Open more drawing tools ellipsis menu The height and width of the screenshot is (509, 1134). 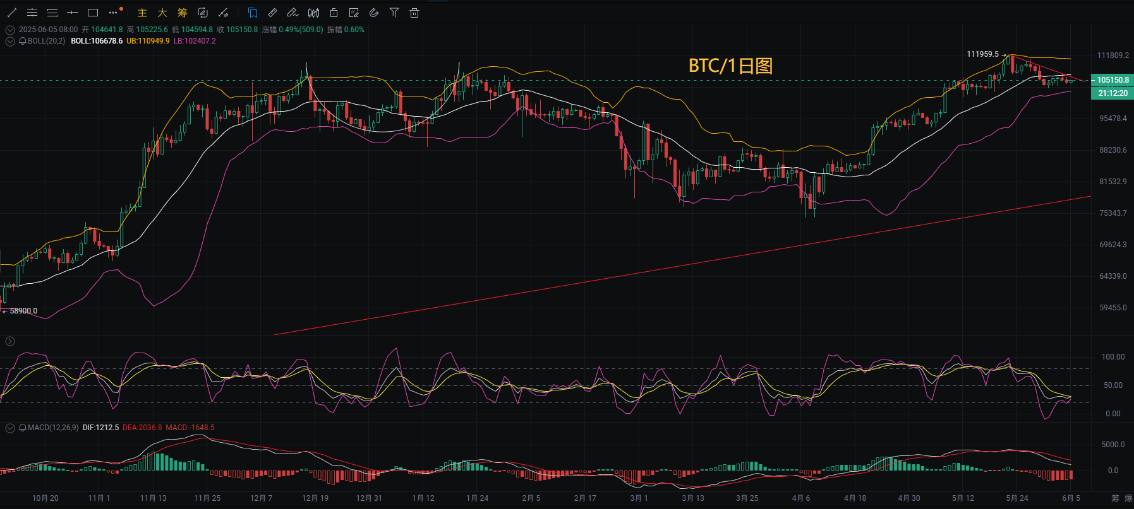pos(114,13)
